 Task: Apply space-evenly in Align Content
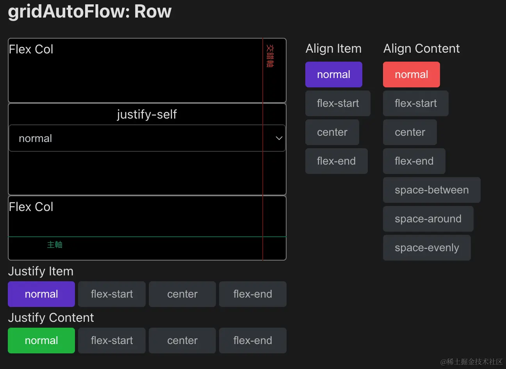[x=427, y=248]
